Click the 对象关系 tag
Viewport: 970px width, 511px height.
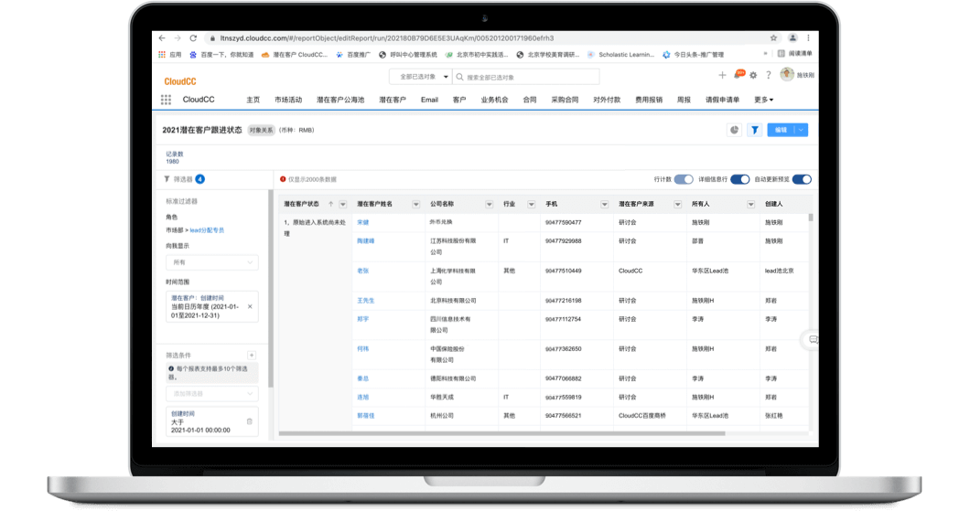[261, 131]
